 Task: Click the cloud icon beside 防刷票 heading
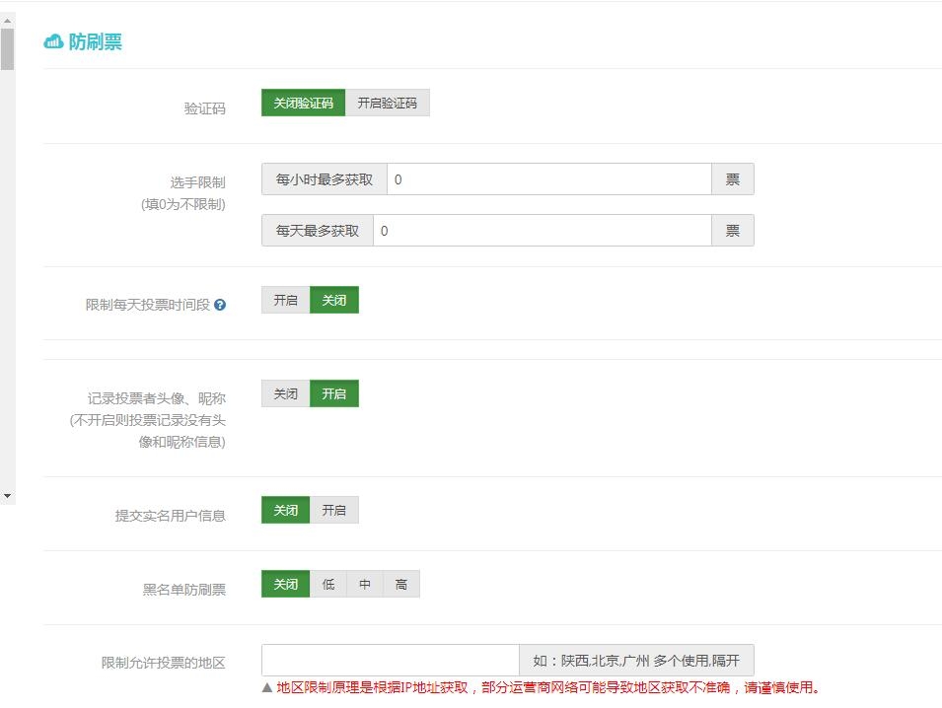(53, 41)
